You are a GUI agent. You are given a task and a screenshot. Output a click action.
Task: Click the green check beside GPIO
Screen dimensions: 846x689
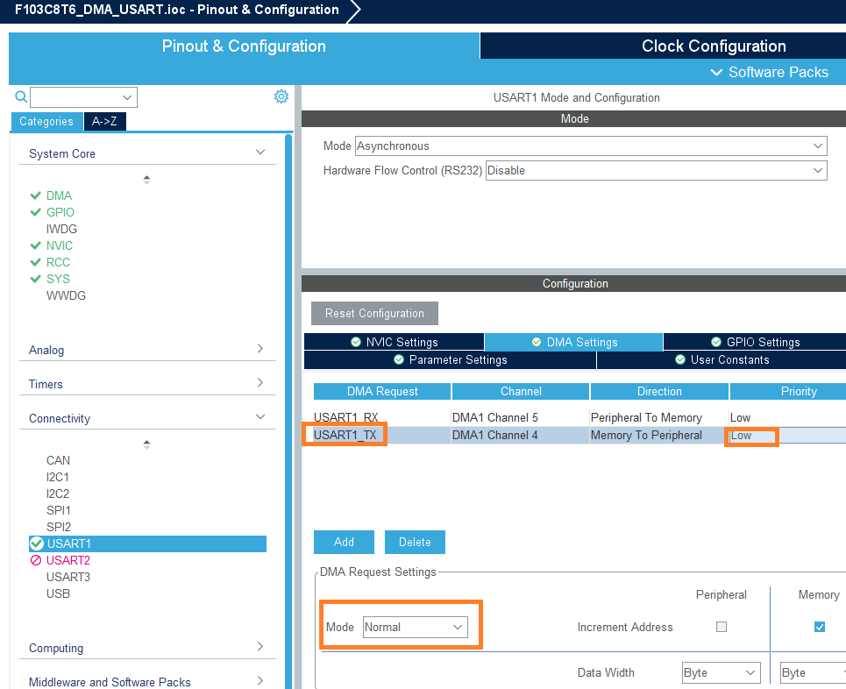click(36, 212)
